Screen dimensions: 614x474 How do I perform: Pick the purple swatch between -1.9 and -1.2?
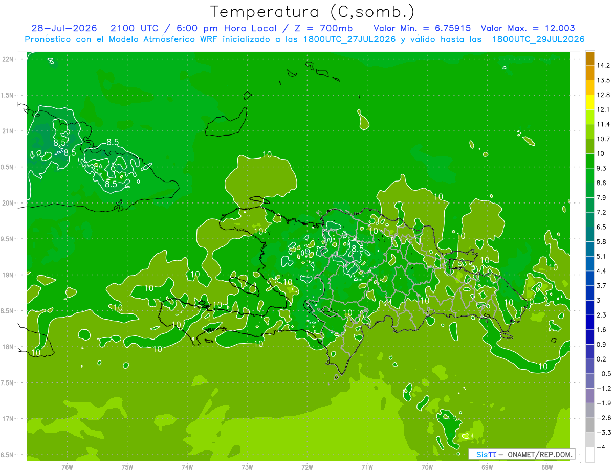pos(590,396)
